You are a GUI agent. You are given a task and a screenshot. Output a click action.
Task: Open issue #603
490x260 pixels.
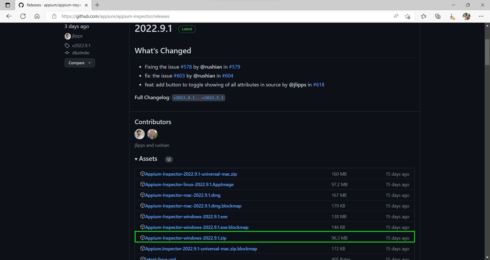tap(179, 76)
